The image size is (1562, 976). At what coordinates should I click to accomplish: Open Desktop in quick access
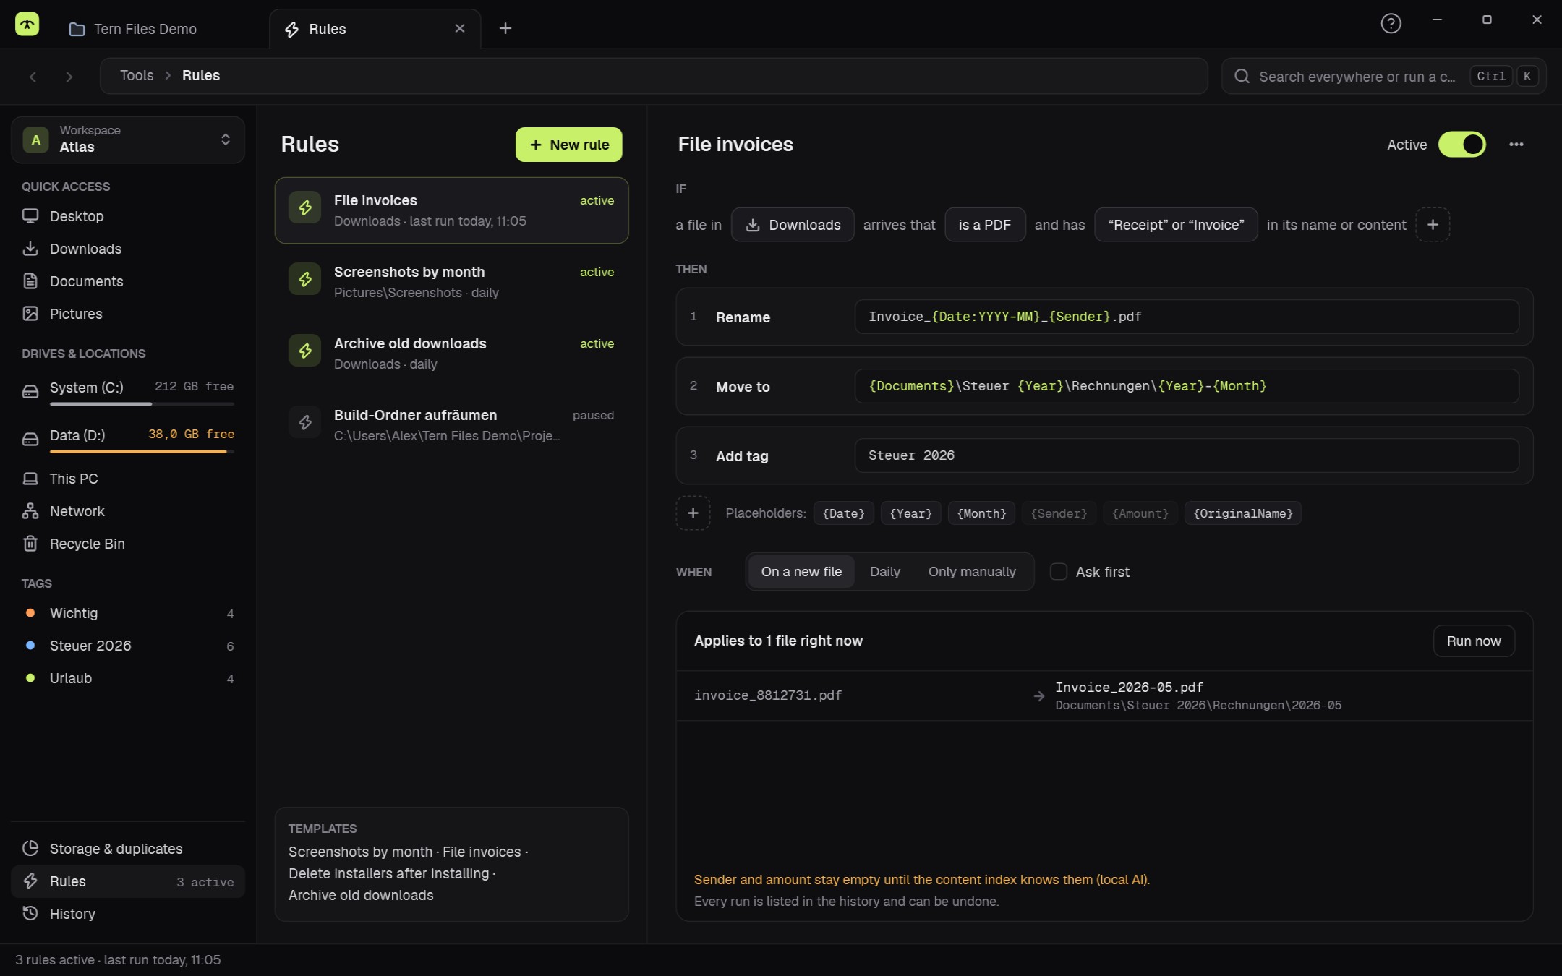[x=128, y=216]
